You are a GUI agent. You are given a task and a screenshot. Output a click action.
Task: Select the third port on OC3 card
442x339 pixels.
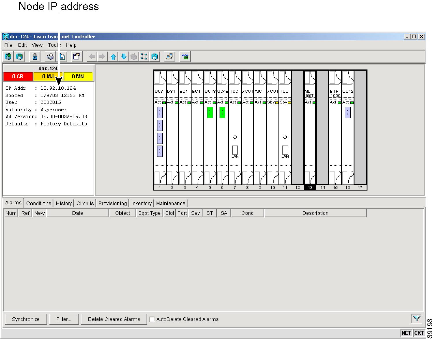pyautogui.click(x=160, y=138)
